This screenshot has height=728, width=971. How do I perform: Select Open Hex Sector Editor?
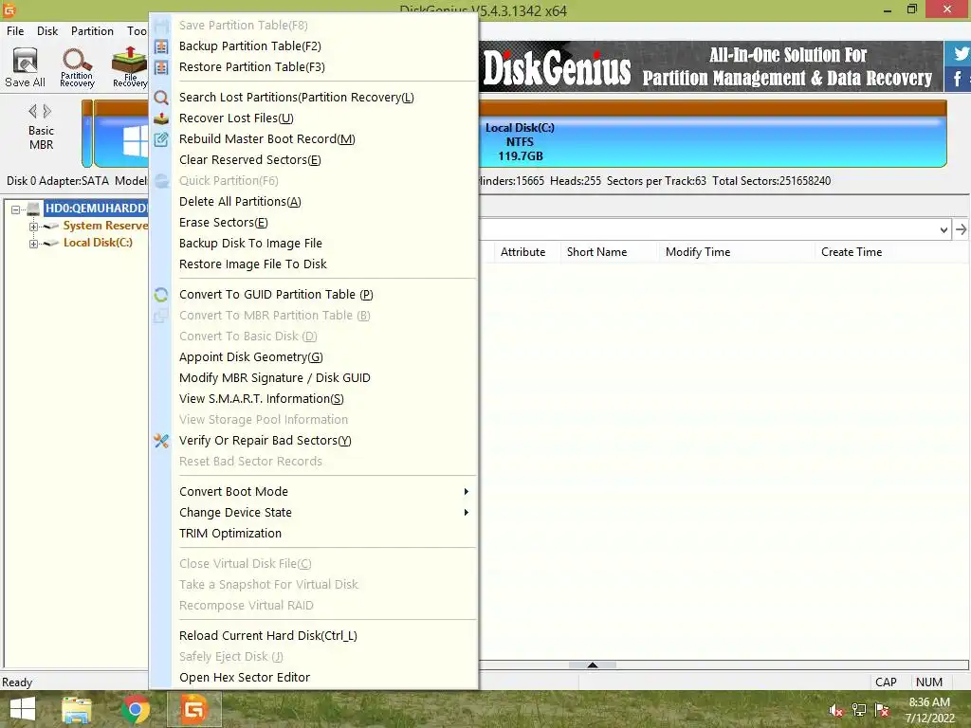tap(245, 678)
